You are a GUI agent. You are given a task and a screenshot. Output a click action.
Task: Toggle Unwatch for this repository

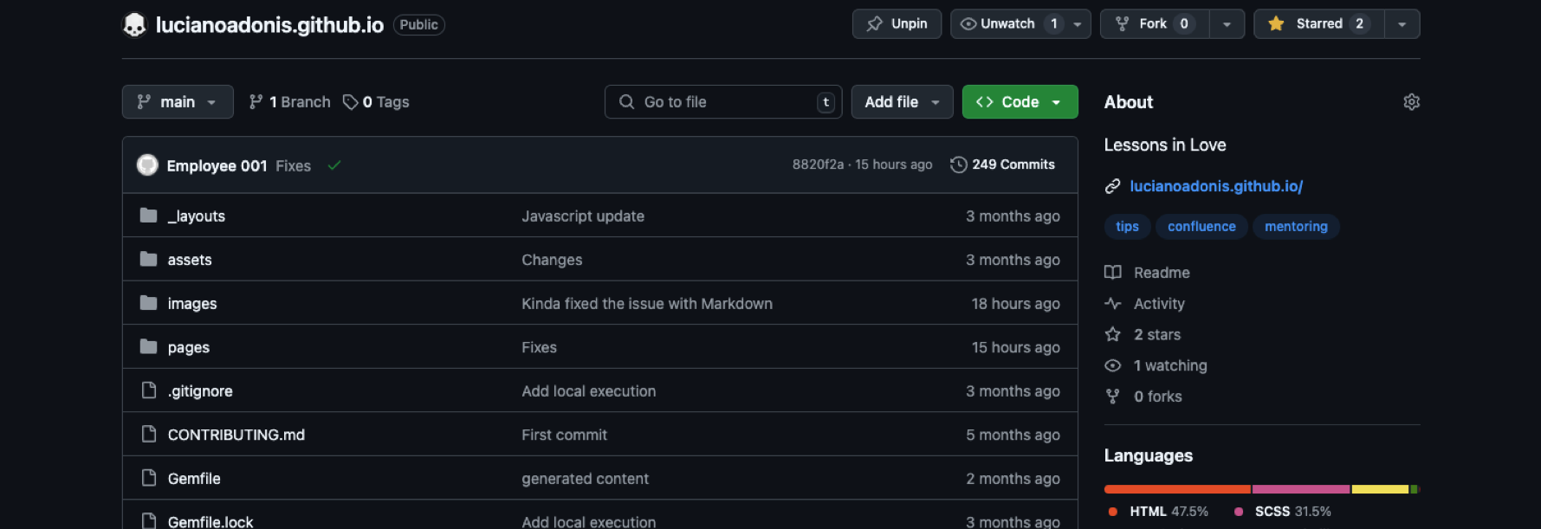coord(1009,24)
